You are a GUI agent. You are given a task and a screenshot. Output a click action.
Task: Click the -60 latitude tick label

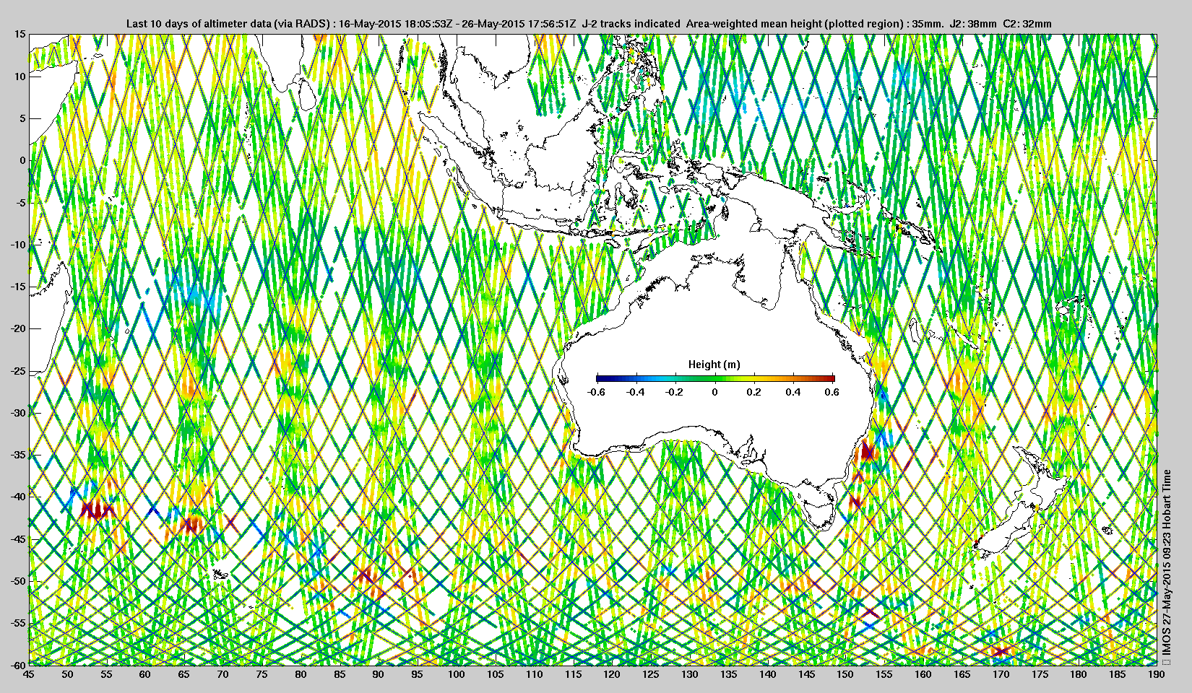click(17, 664)
